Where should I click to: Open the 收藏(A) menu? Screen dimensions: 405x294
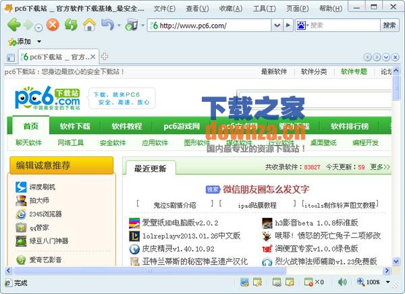231,9
